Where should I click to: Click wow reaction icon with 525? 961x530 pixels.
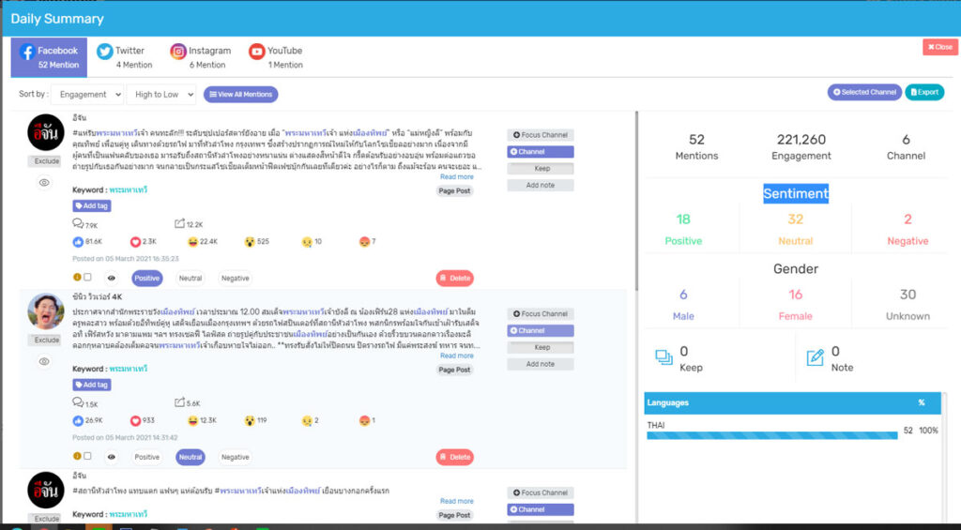tap(250, 242)
